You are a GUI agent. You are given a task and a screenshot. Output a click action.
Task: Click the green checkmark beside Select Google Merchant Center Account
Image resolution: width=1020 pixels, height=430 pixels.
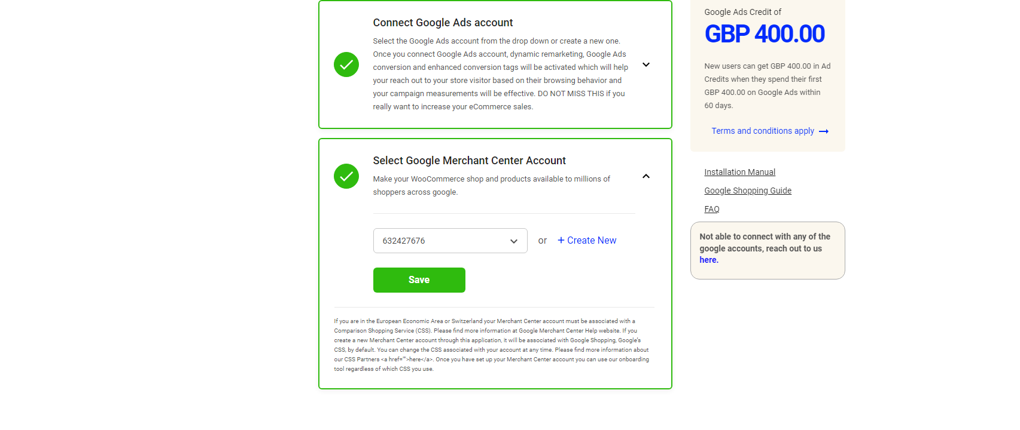pos(346,176)
